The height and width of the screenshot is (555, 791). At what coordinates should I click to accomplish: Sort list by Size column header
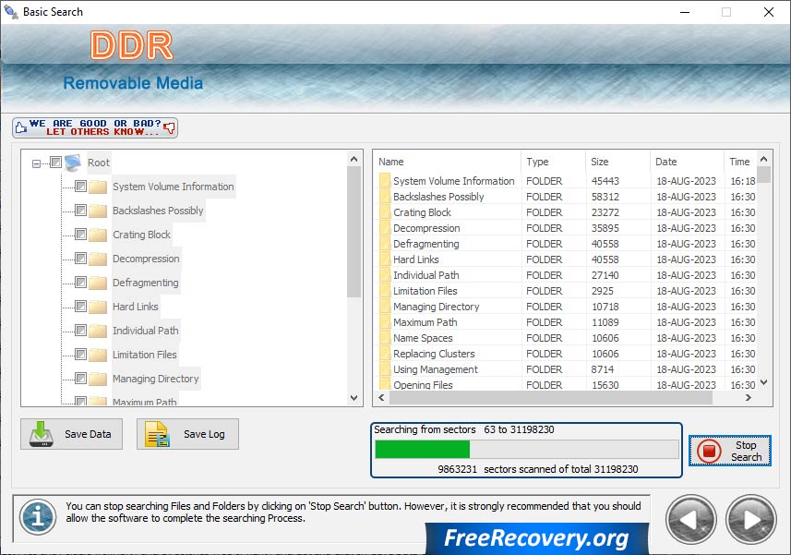point(617,162)
